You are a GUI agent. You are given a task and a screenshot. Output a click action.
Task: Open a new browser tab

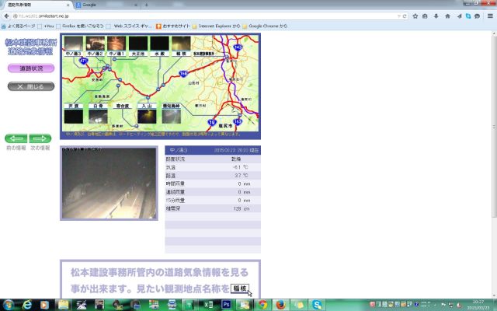click(146, 5)
